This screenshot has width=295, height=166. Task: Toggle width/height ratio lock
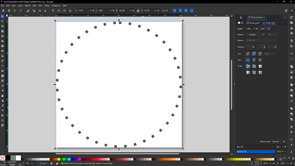(x=138, y=11)
